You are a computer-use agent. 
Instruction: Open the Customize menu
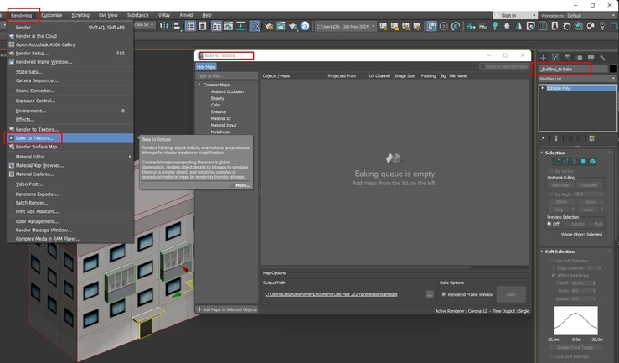coord(52,15)
